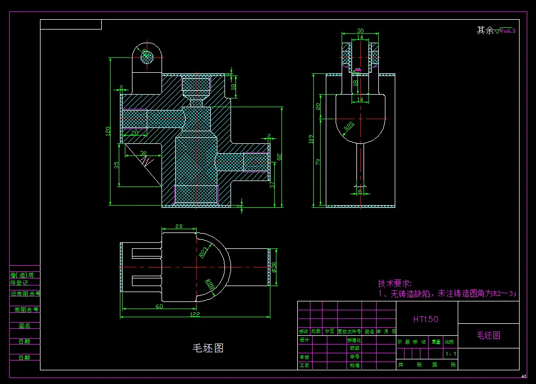Select the "37" vertical dimension
The image size is (536, 384).
click(272, 185)
